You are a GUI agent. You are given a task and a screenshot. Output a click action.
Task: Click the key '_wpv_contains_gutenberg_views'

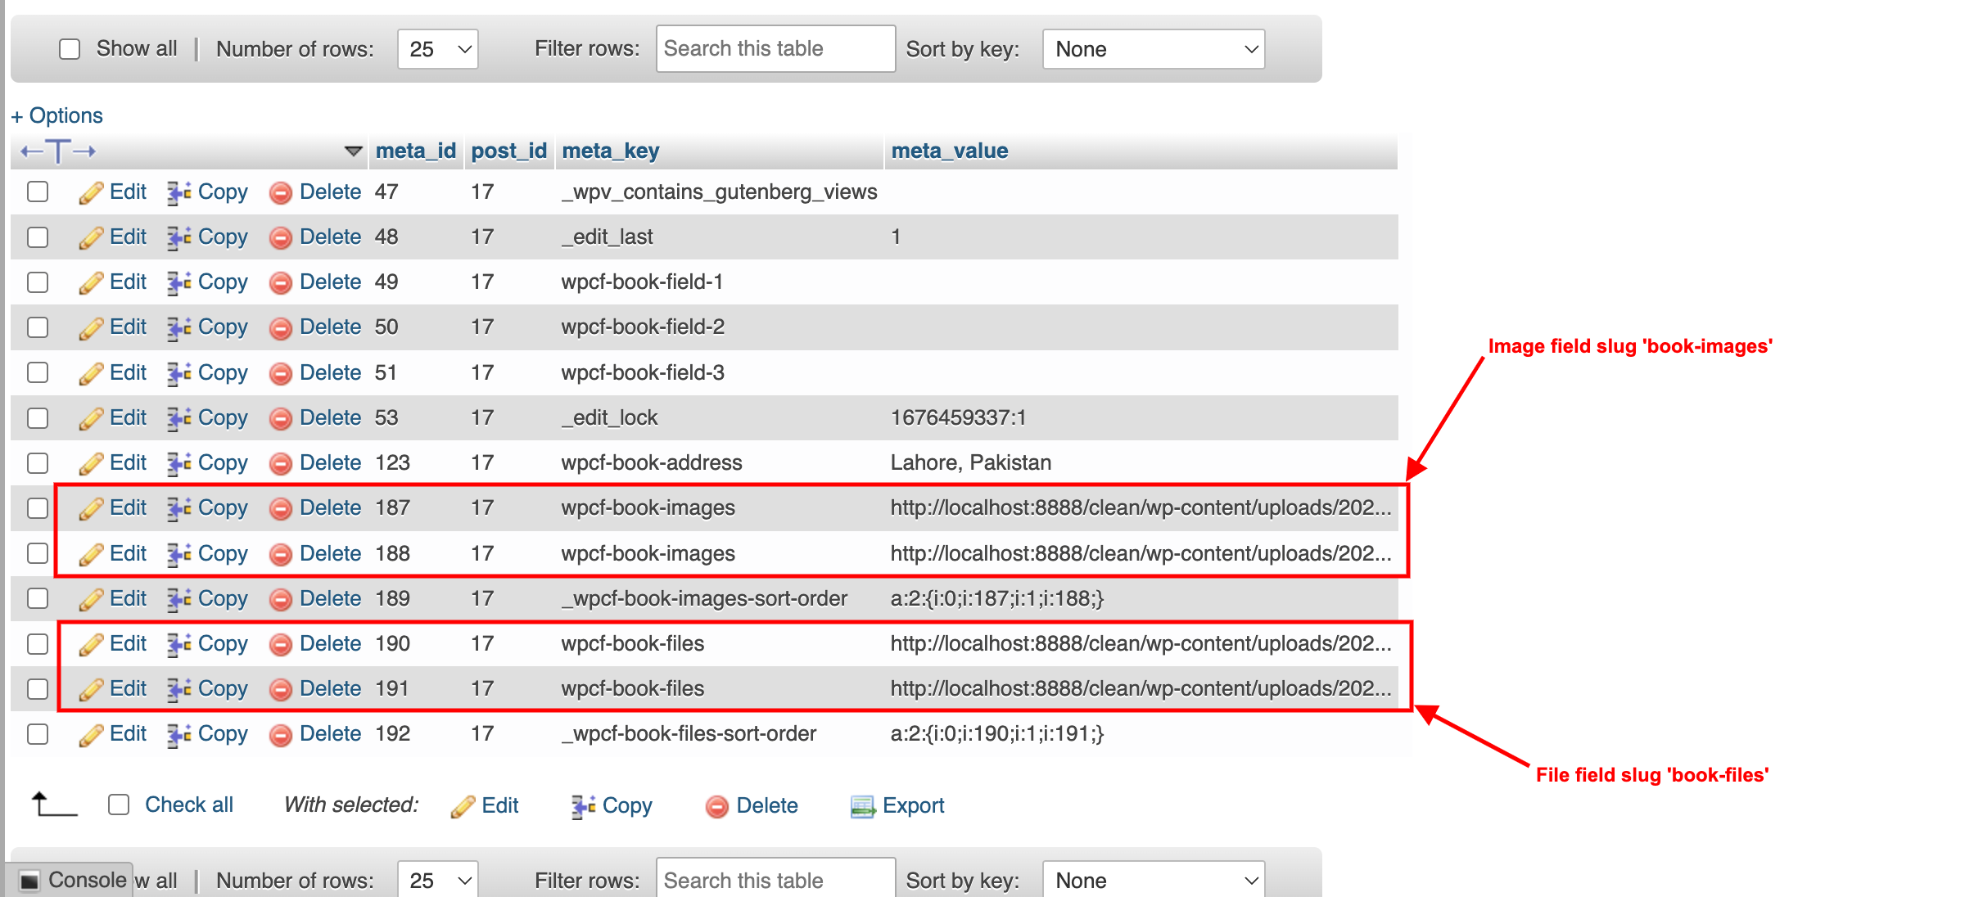pyautogui.click(x=719, y=192)
